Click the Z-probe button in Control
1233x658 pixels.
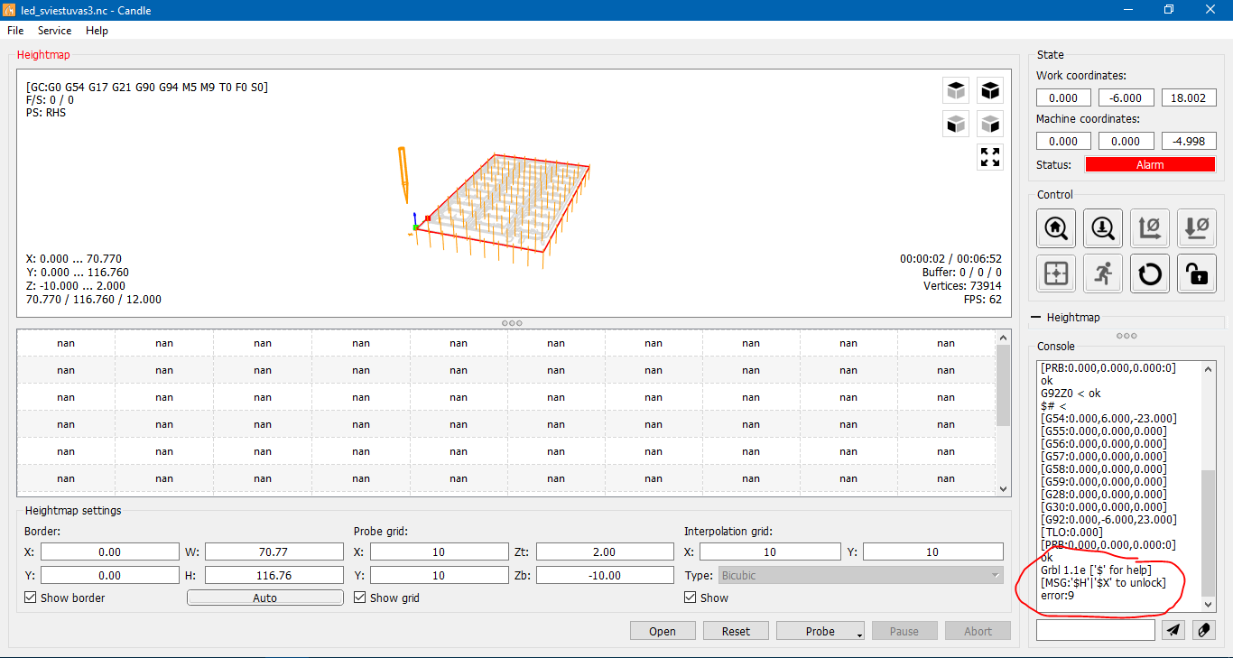click(1103, 227)
